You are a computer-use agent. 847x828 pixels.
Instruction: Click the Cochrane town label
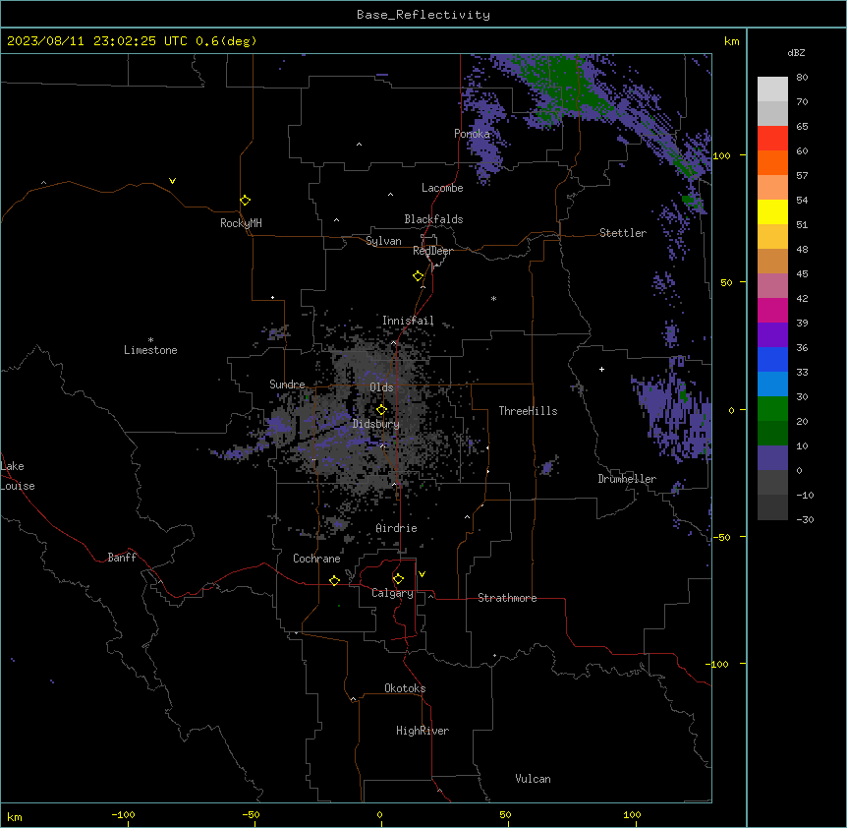coord(316,559)
